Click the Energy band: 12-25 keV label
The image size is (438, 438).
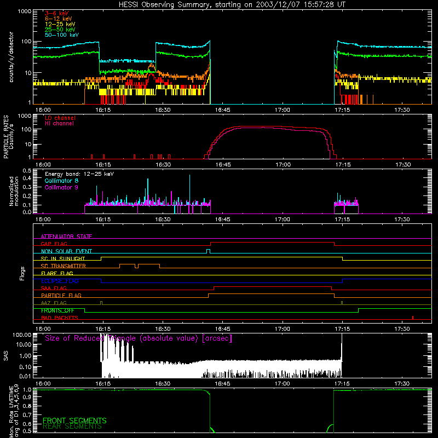[79, 174]
